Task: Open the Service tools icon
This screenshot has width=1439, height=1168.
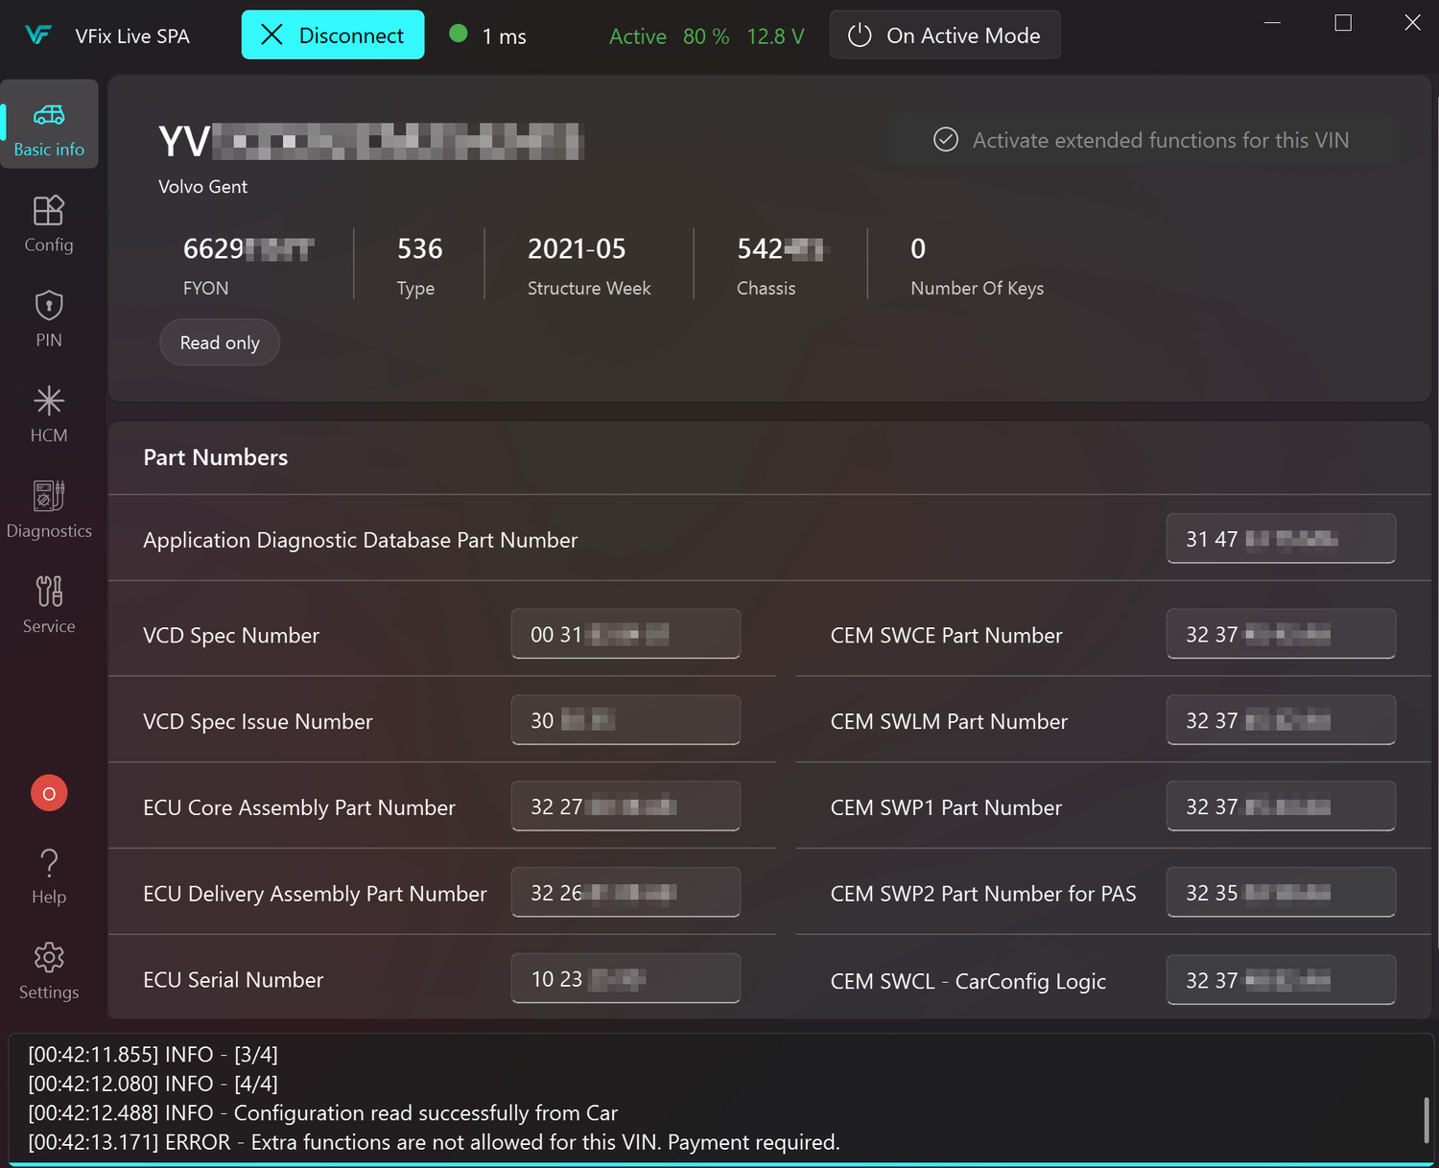Action: click(x=49, y=591)
